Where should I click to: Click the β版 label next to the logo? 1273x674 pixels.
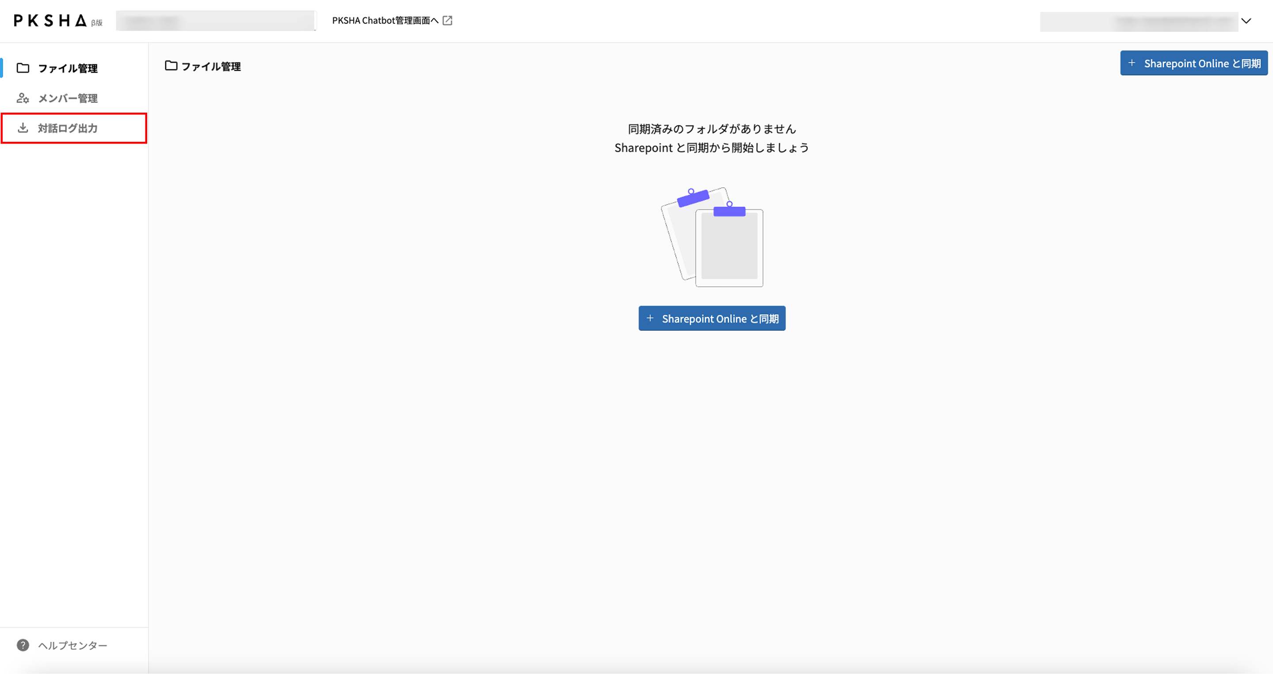97,23
